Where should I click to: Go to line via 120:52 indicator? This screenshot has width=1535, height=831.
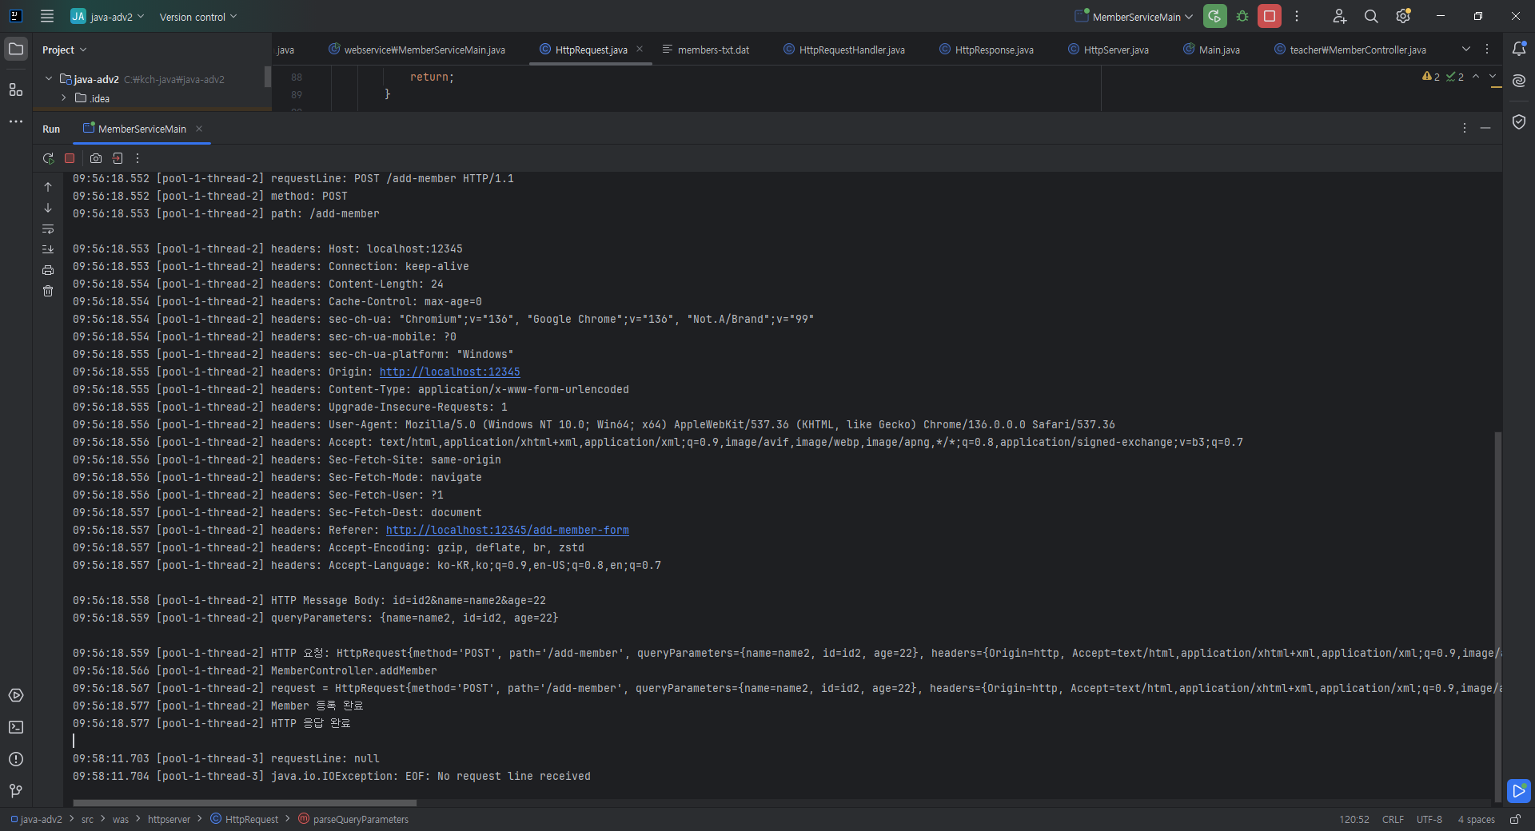pyautogui.click(x=1354, y=819)
